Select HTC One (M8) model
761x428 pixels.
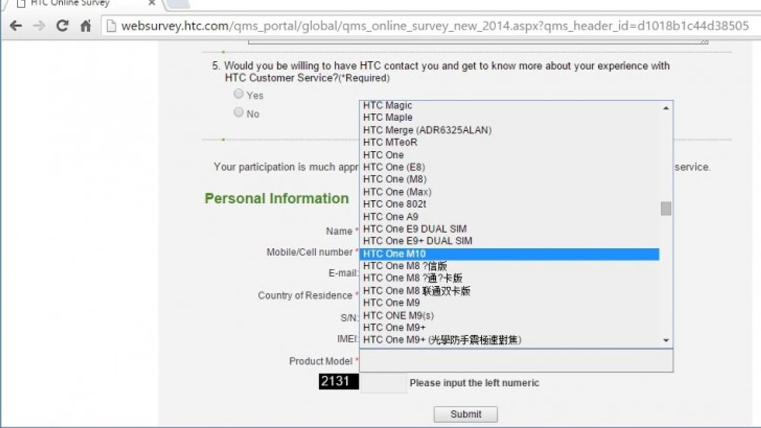point(509,179)
